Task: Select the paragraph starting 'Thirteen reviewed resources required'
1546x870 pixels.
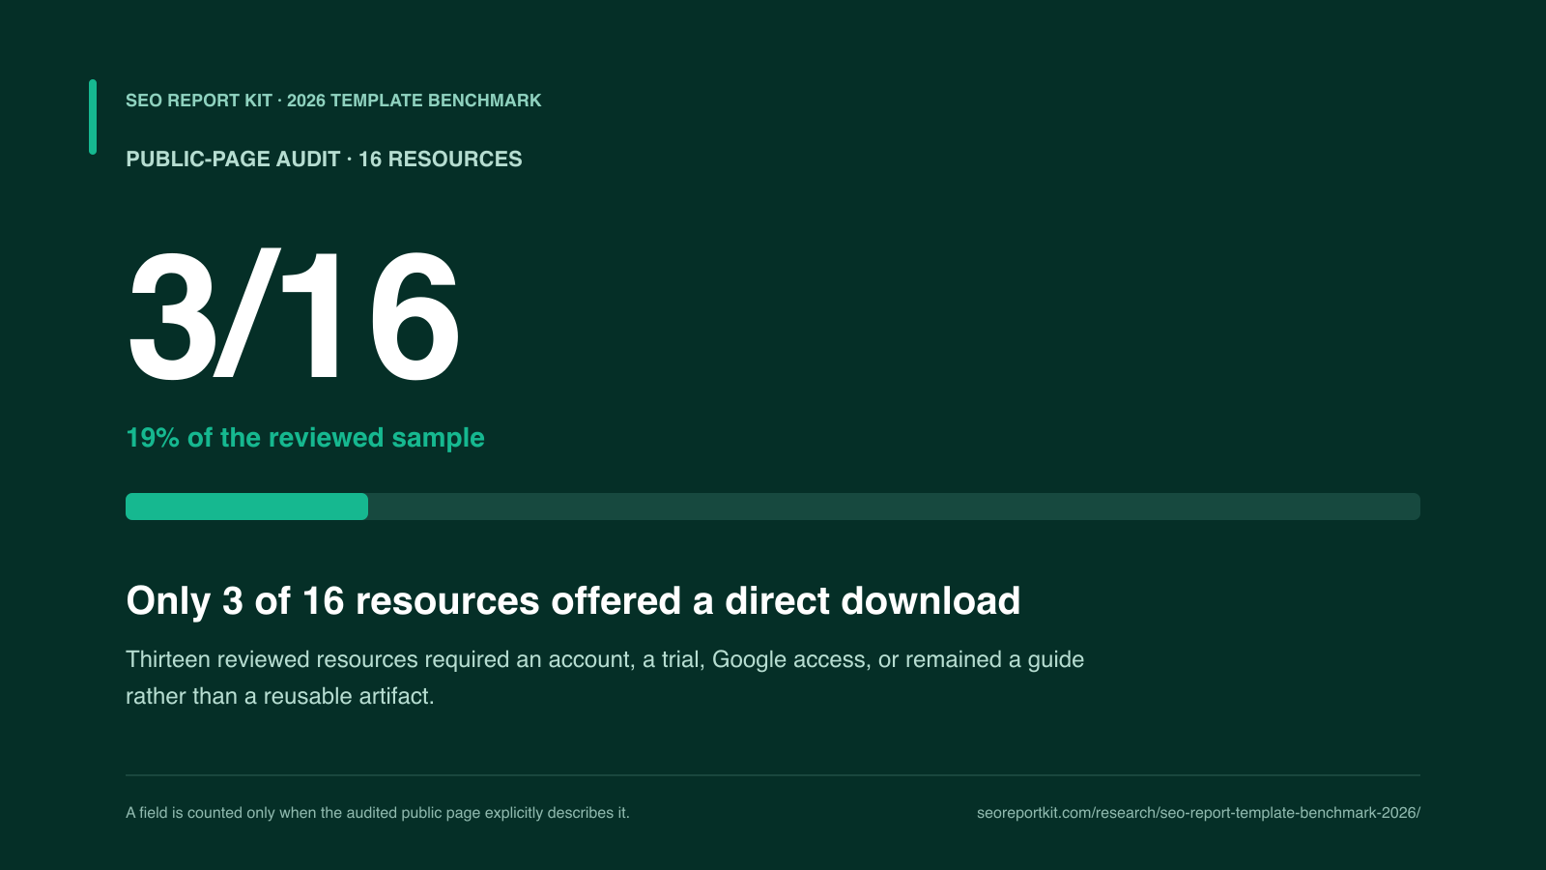Action: 605,678
